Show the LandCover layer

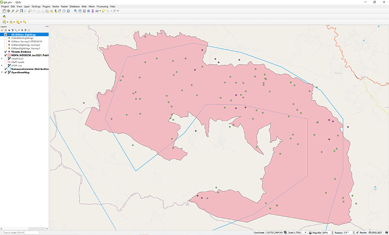point(6,59)
